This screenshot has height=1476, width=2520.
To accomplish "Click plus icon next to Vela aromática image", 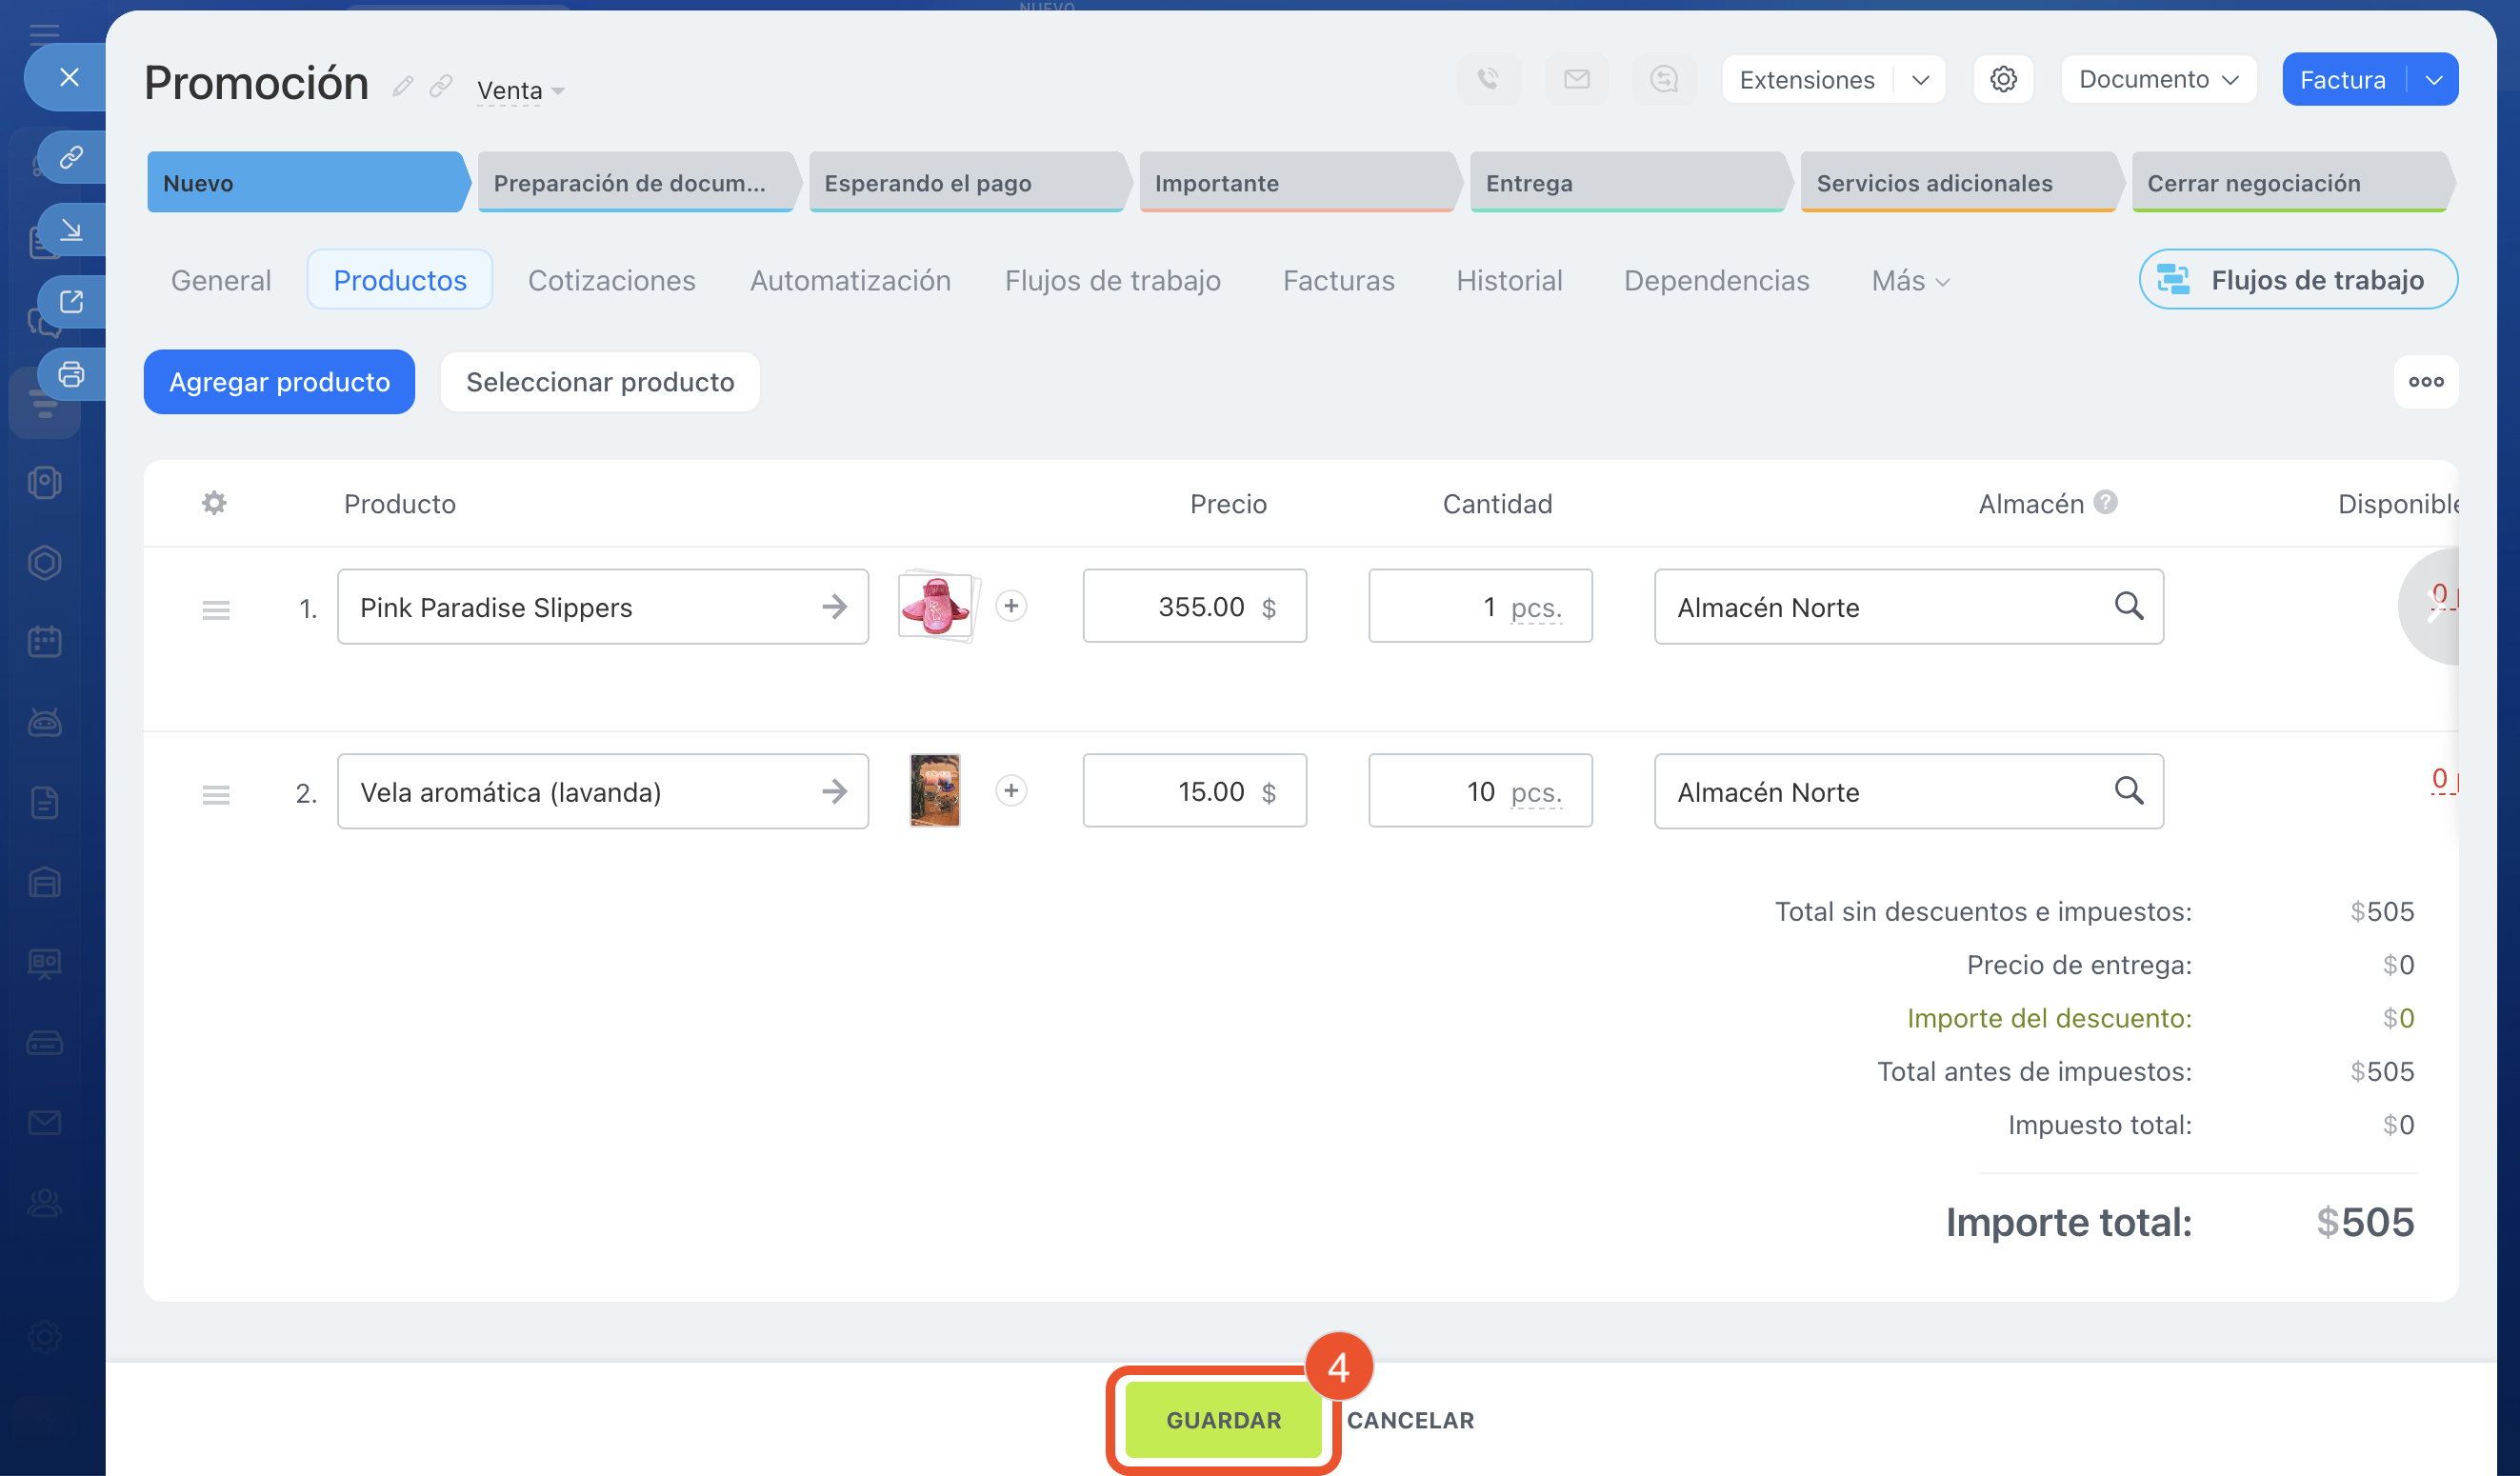I will [1011, 791].
